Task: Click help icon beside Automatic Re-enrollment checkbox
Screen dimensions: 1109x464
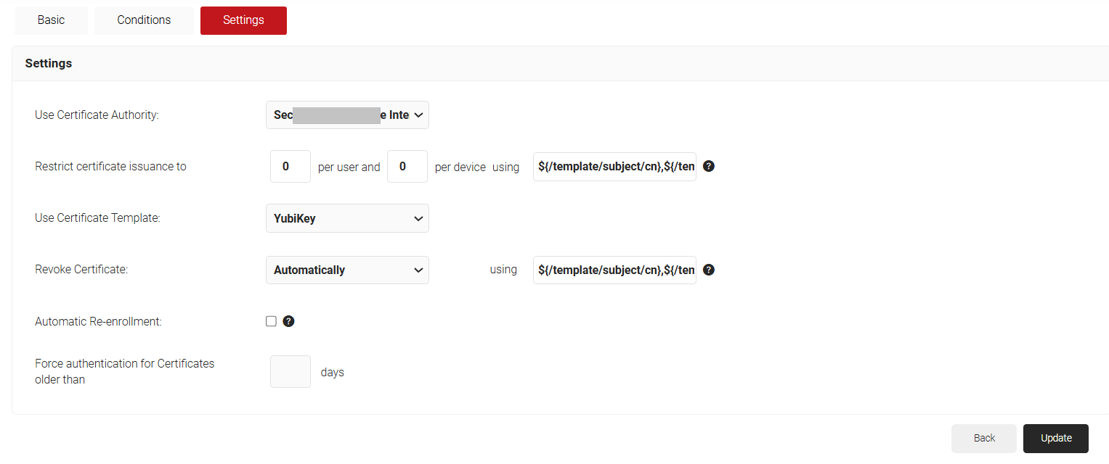Action: tap(288, 321)
